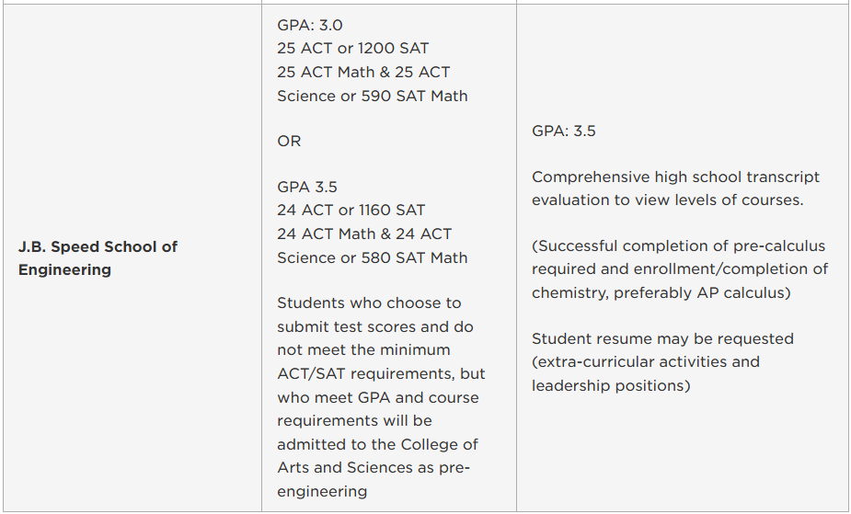The image size is (851, 514).
Task: Click the Science or 580 SAT Math line
Action: click(373, 257)
